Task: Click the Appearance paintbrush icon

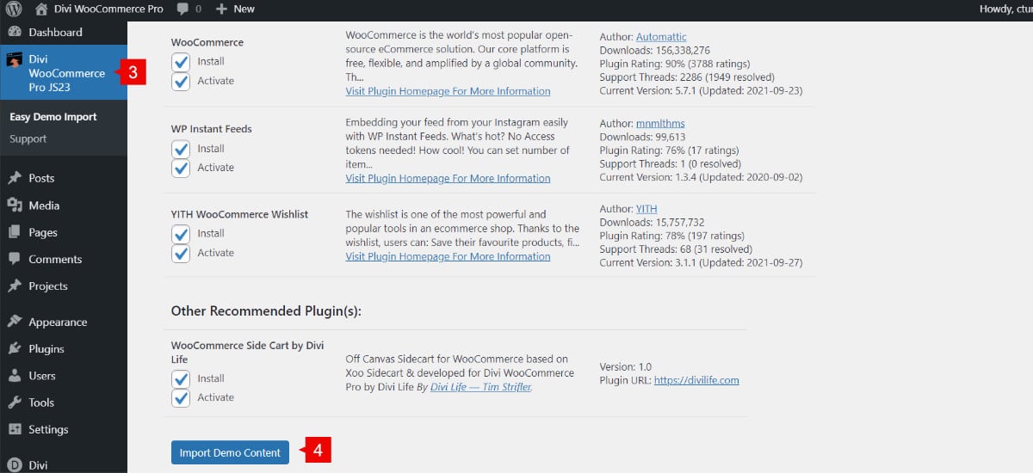Action: pyautogui.click(x=15, y=322)
